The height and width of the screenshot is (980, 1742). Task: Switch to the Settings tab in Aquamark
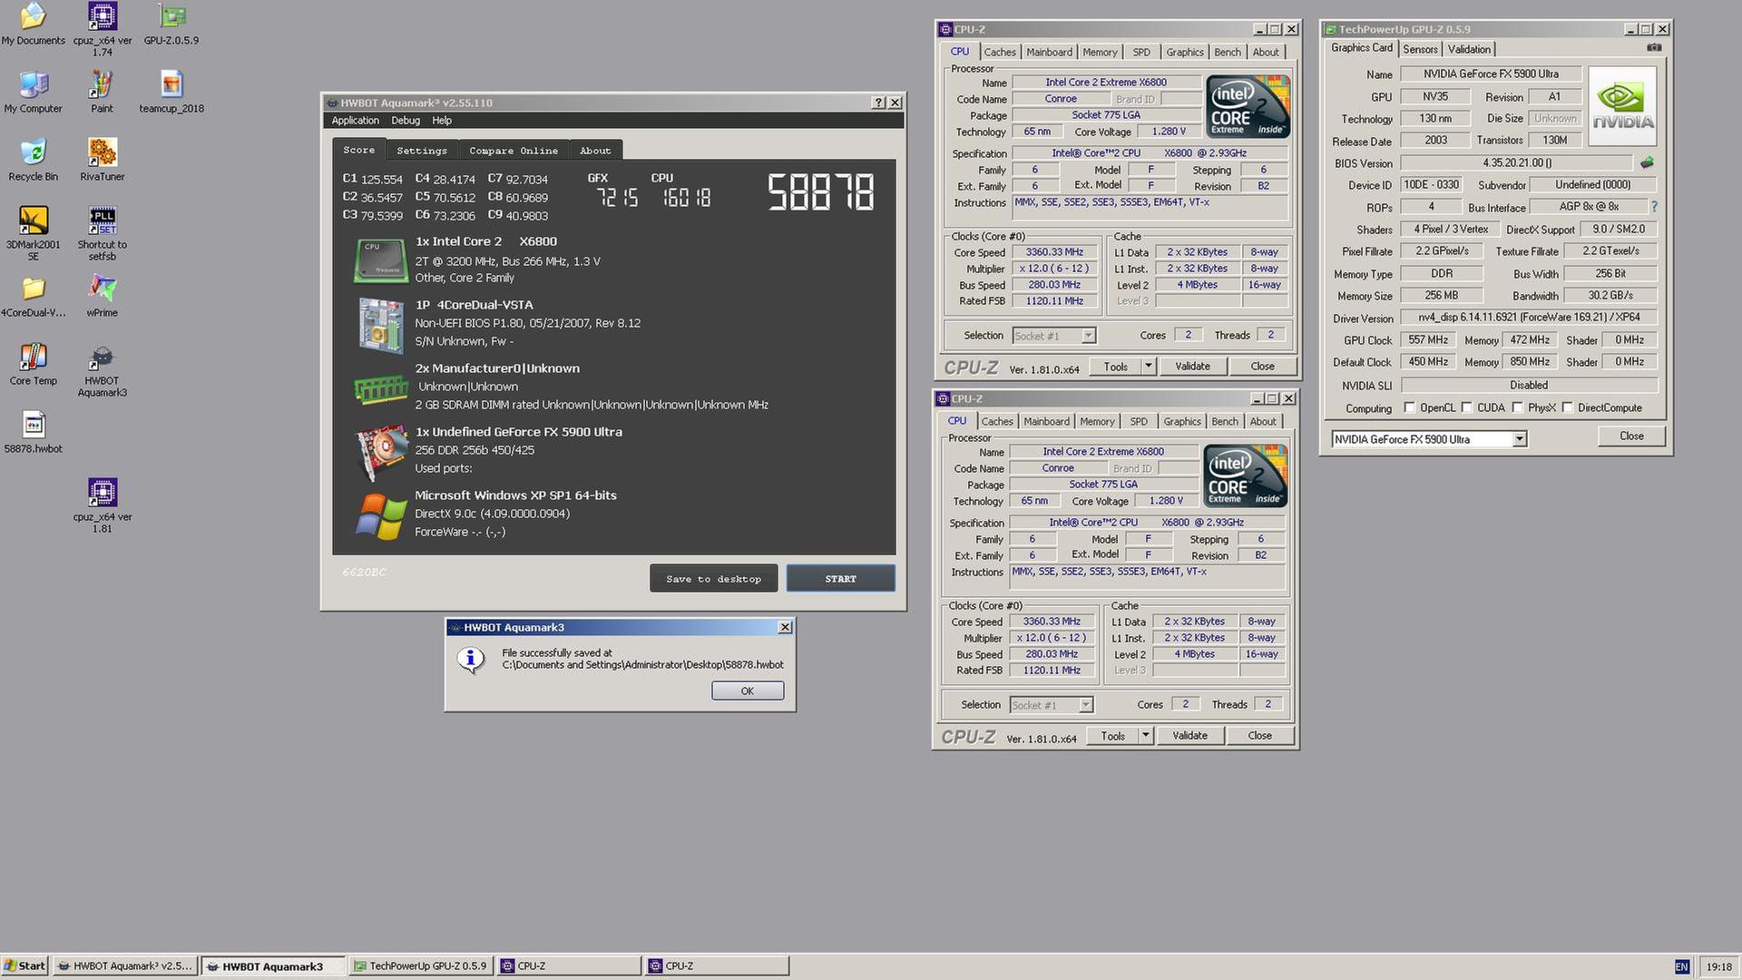click(422, 151)
